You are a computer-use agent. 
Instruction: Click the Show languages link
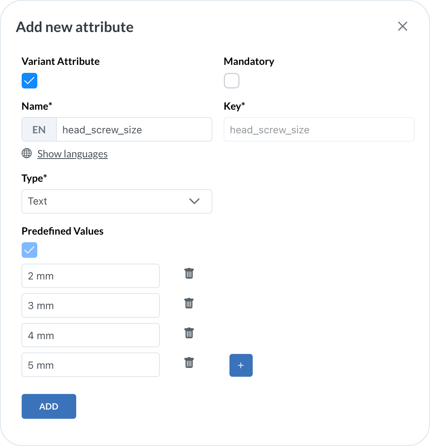click(x=73, y=154)
